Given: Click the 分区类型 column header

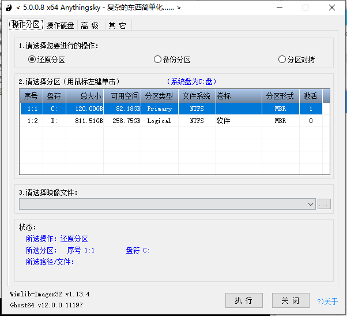Looking at the screenshot, I should 160,96.
